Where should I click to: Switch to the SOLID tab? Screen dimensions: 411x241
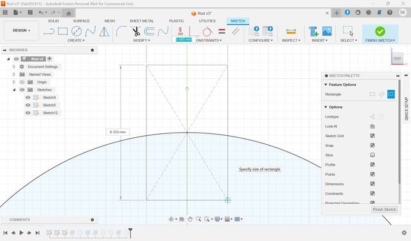(x=53, y=21)
